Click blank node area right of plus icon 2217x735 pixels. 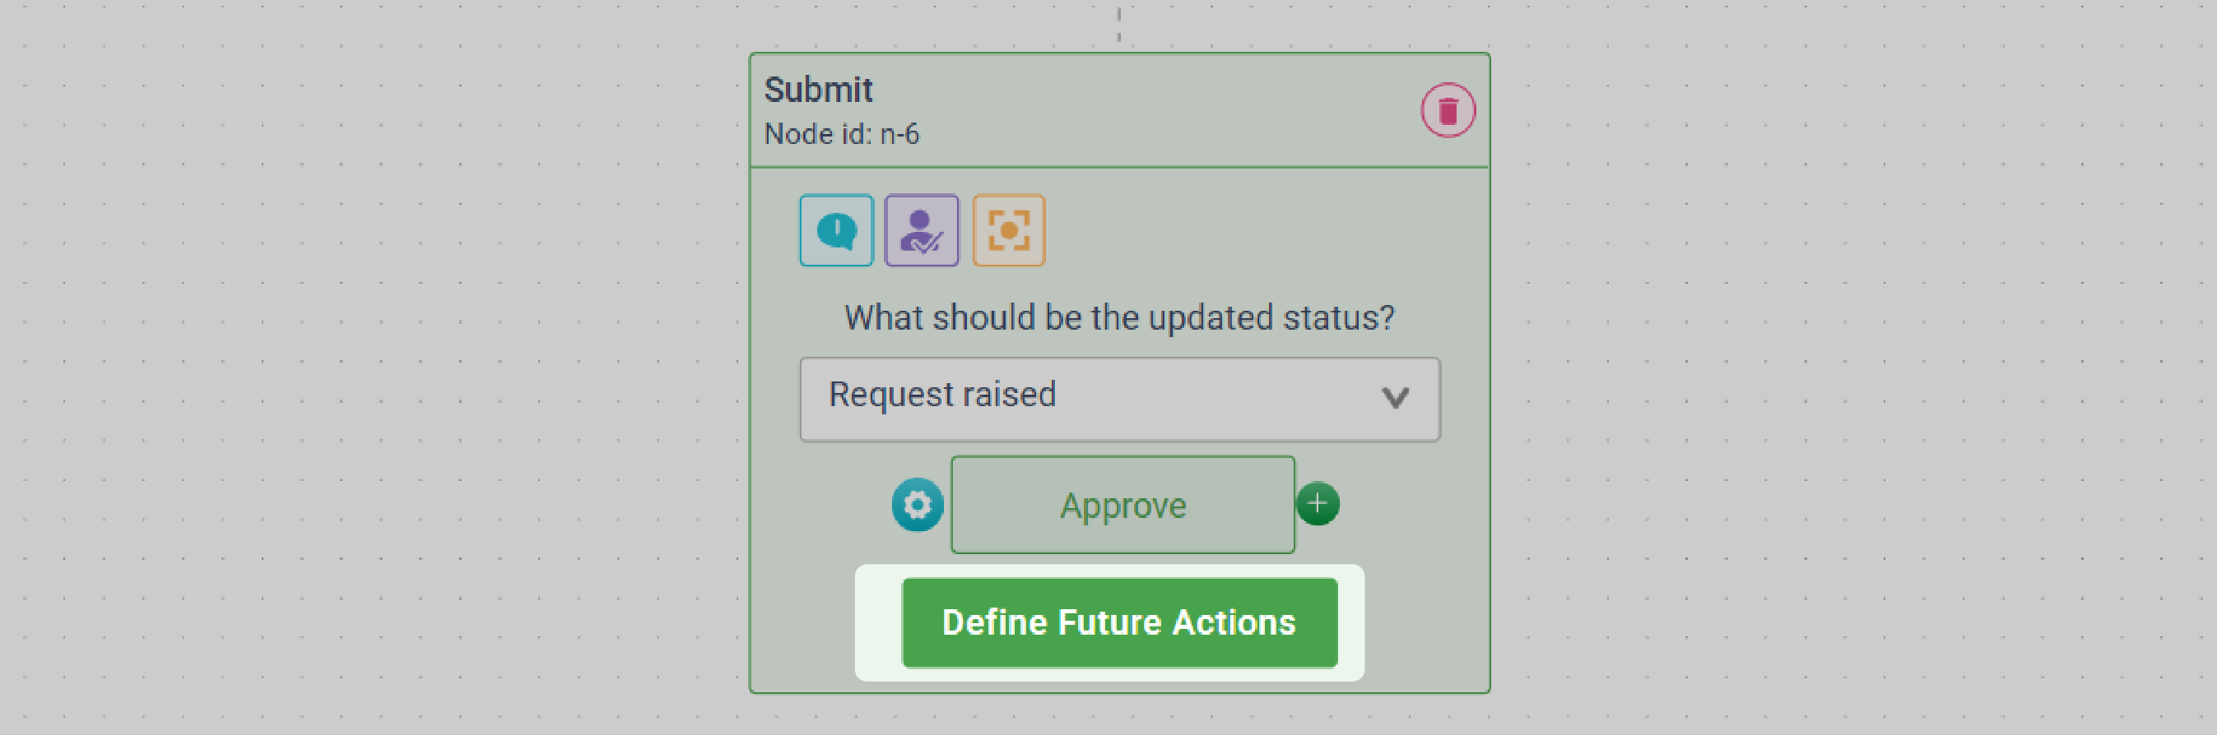(1411, 505)
